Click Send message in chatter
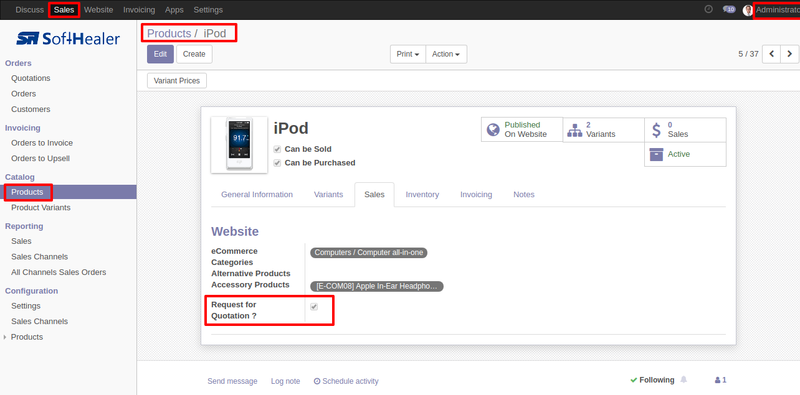 click(x=232, y=381)
